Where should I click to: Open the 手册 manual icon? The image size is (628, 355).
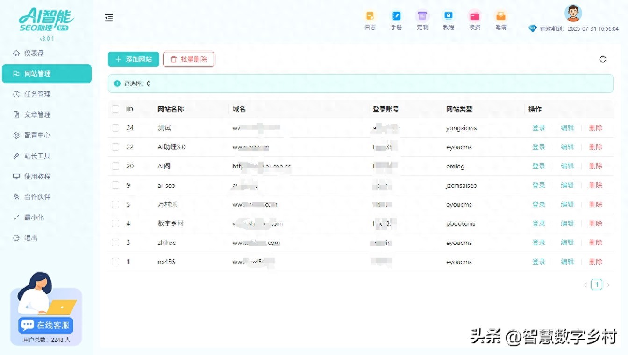[x=396, y=16]
